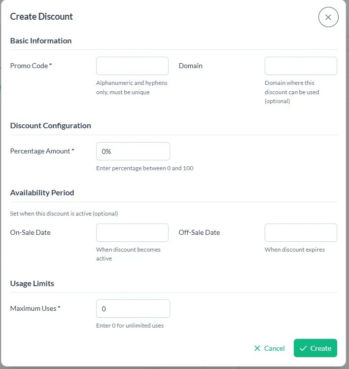Click 'Domain where this discount can be used' hint
349x369 pixels.
pos(292,92)
